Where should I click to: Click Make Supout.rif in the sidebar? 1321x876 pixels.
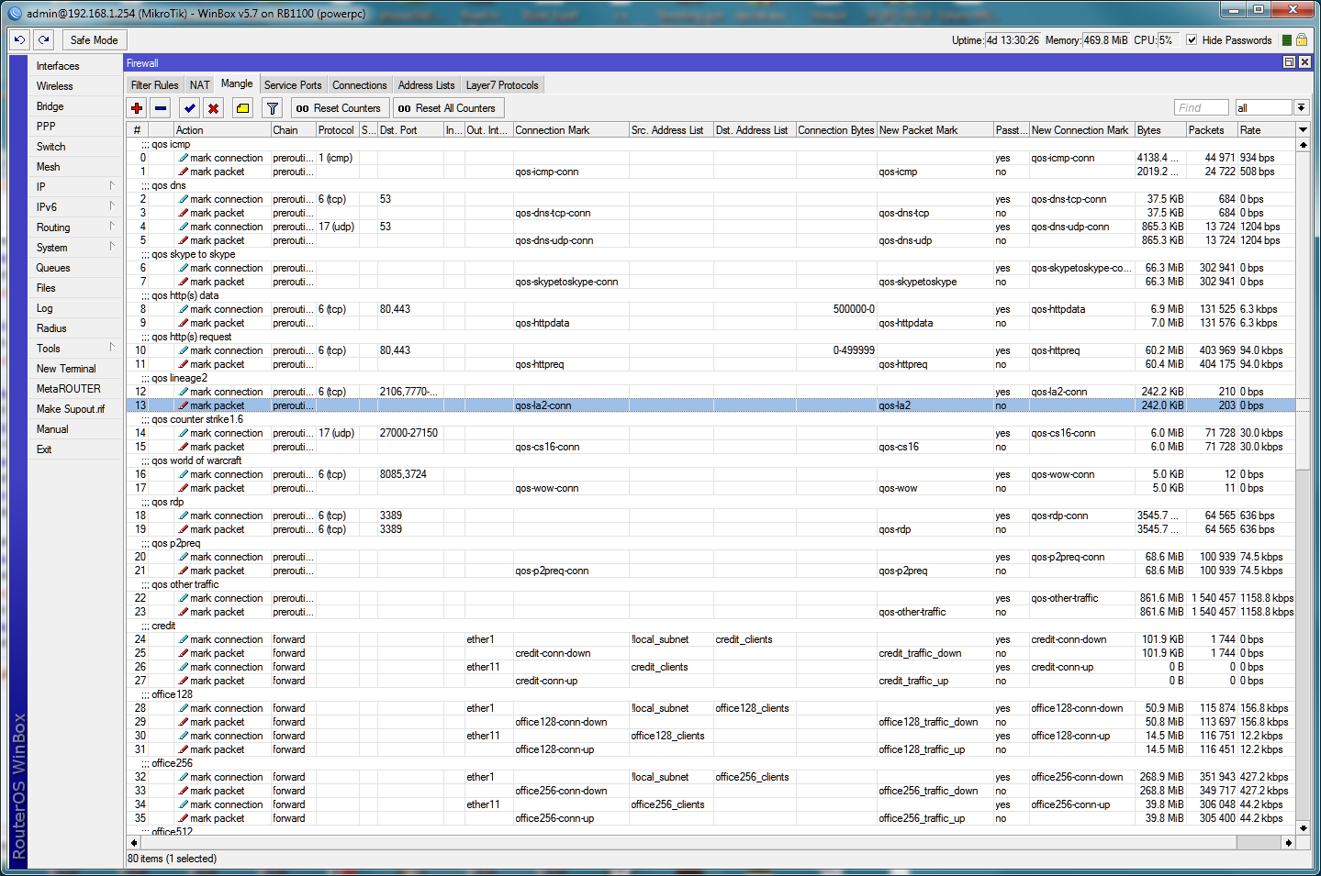point(75,408)
